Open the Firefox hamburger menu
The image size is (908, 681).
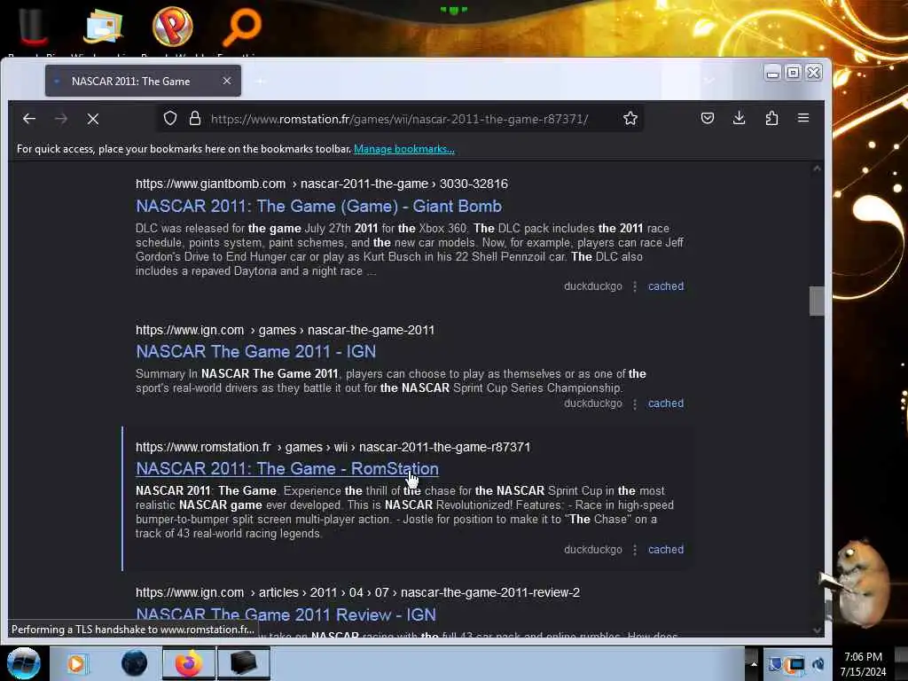pyautogui.click(x=803, y=118)
